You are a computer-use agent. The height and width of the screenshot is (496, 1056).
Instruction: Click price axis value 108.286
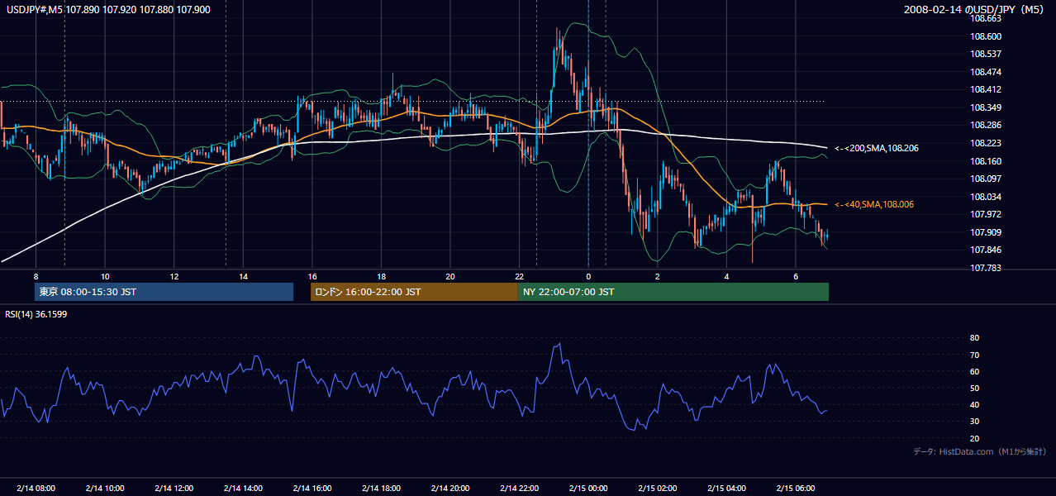[x=987, y=126]
